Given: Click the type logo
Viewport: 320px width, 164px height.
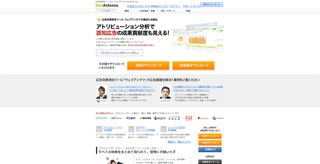Looking at the screenshot, I should pyautogui.click(x=131, y=118).
